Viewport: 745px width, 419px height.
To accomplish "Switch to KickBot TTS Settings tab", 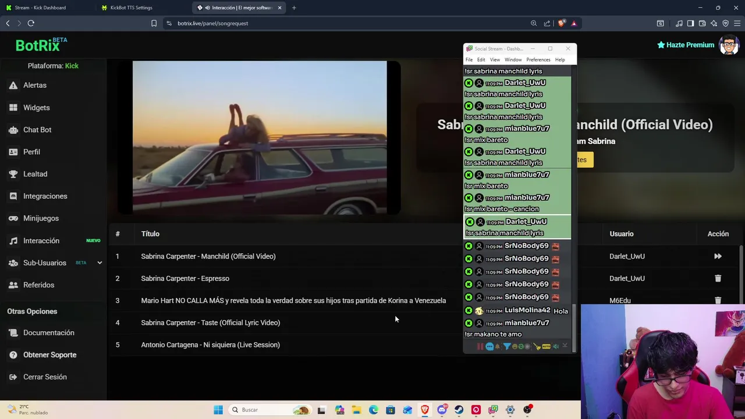I will tap(132, 8).
